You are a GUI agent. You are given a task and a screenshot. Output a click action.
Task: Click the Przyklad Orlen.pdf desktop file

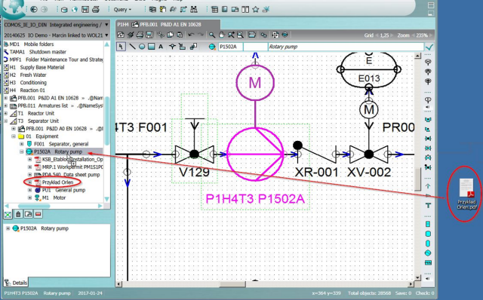466,194
